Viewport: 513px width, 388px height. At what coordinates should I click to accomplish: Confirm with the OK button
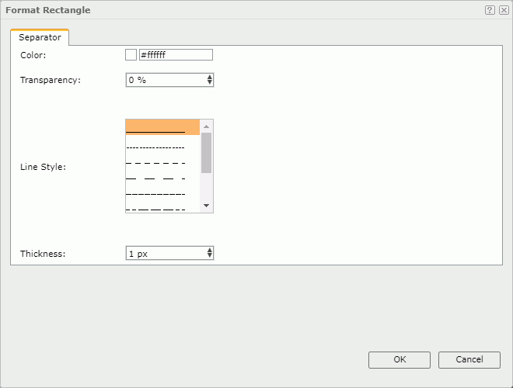coord(400,359)
